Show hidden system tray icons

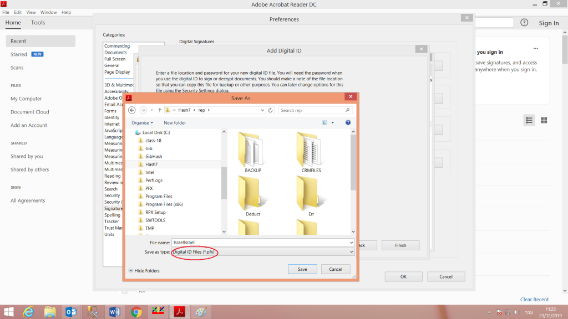pyautogui.click(x=489, y=312)
